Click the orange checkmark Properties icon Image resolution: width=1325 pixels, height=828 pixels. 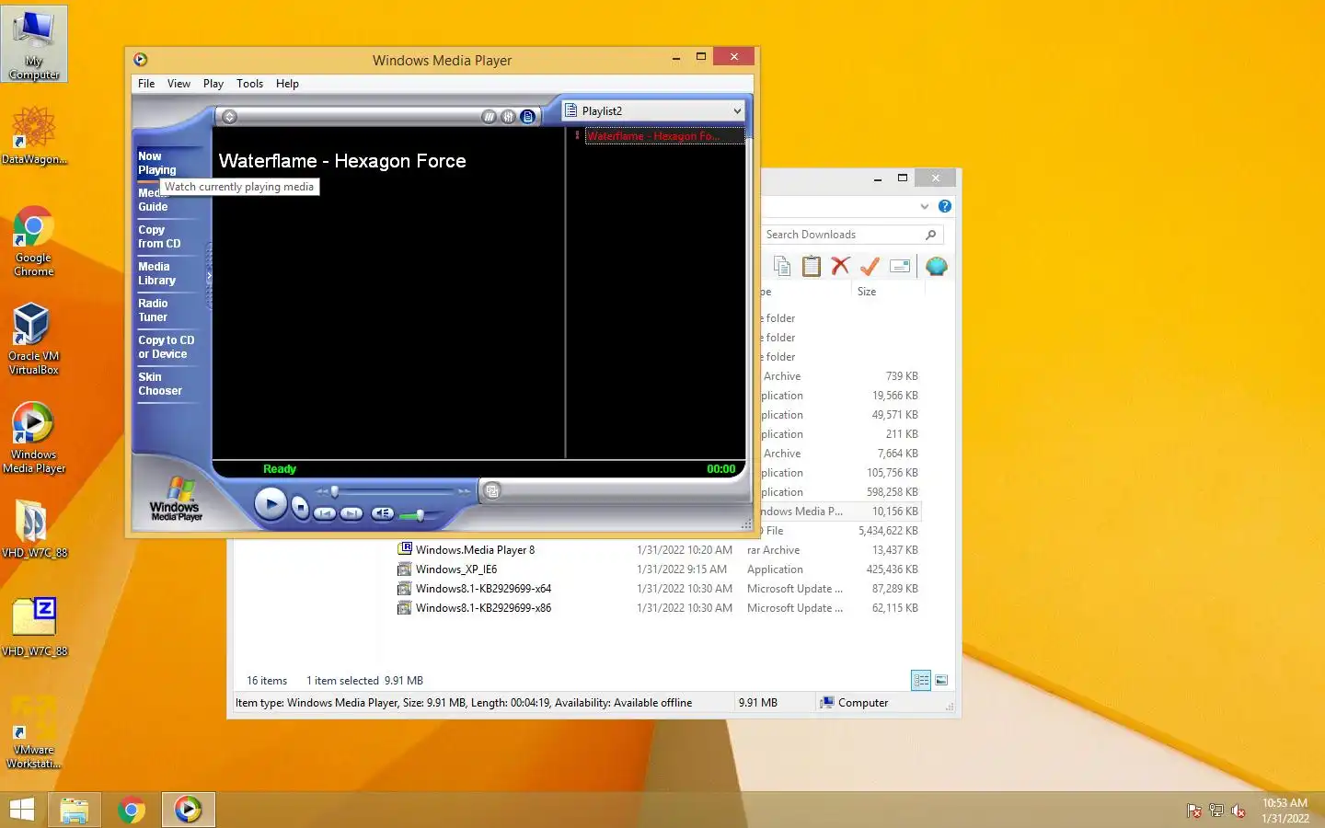[870, 267]
